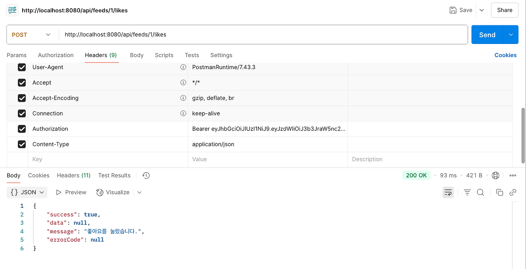Click the headers panel vertical scrollbar

point(523,136)
